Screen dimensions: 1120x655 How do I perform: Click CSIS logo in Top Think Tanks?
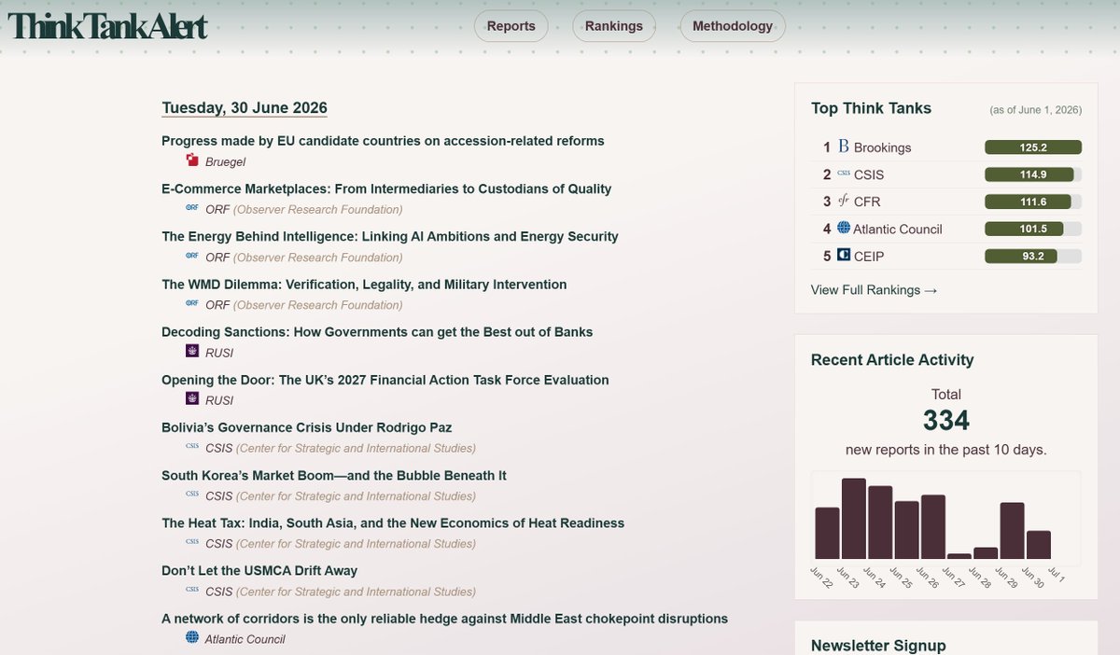(844, 174)
